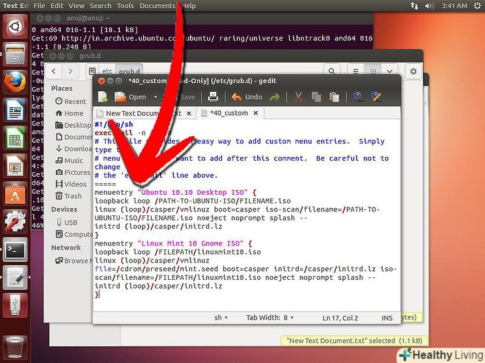Open Ubuntu Dash home launcher icon
Viewport: 485px width, 363px height.
pyautogui.click(x=15, y=27)
